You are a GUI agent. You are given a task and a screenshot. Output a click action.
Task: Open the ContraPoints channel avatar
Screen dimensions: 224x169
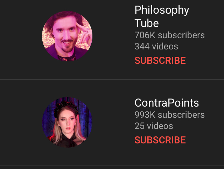coord(67,122)
